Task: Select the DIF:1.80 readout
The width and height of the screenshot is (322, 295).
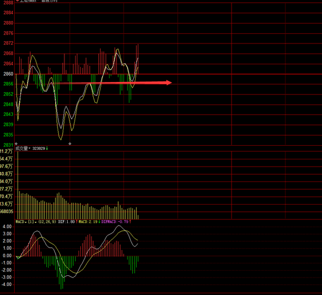Action: [66, 222]
